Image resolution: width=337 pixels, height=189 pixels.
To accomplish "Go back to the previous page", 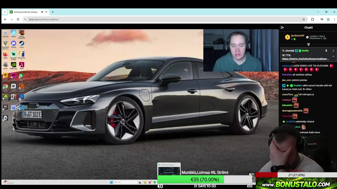I will tap(5, 19).
